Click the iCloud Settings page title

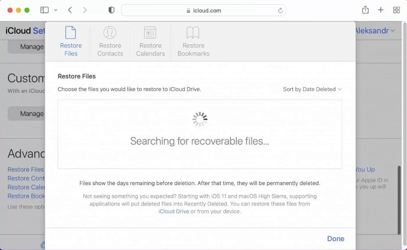[x=25, y=31]
